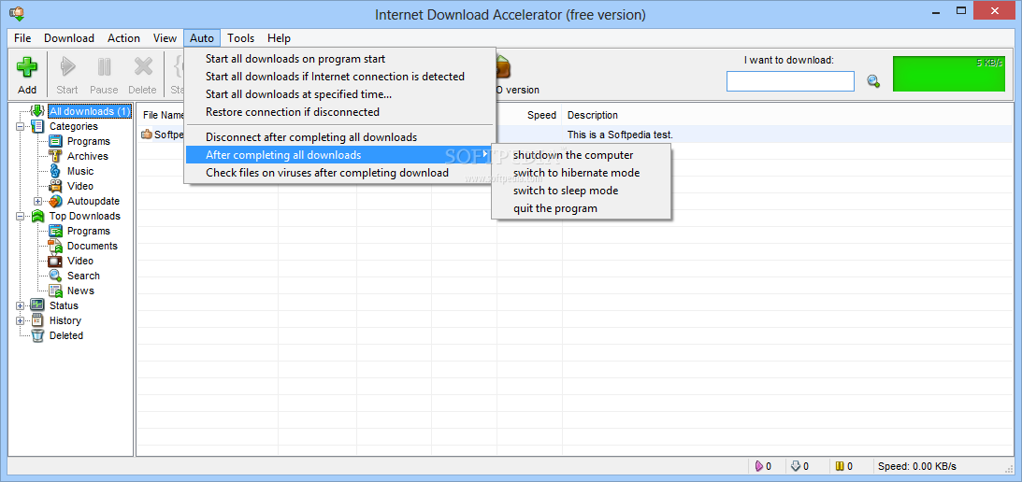
Task: Toggle Restore connection if disconnected
Action: 339,112
